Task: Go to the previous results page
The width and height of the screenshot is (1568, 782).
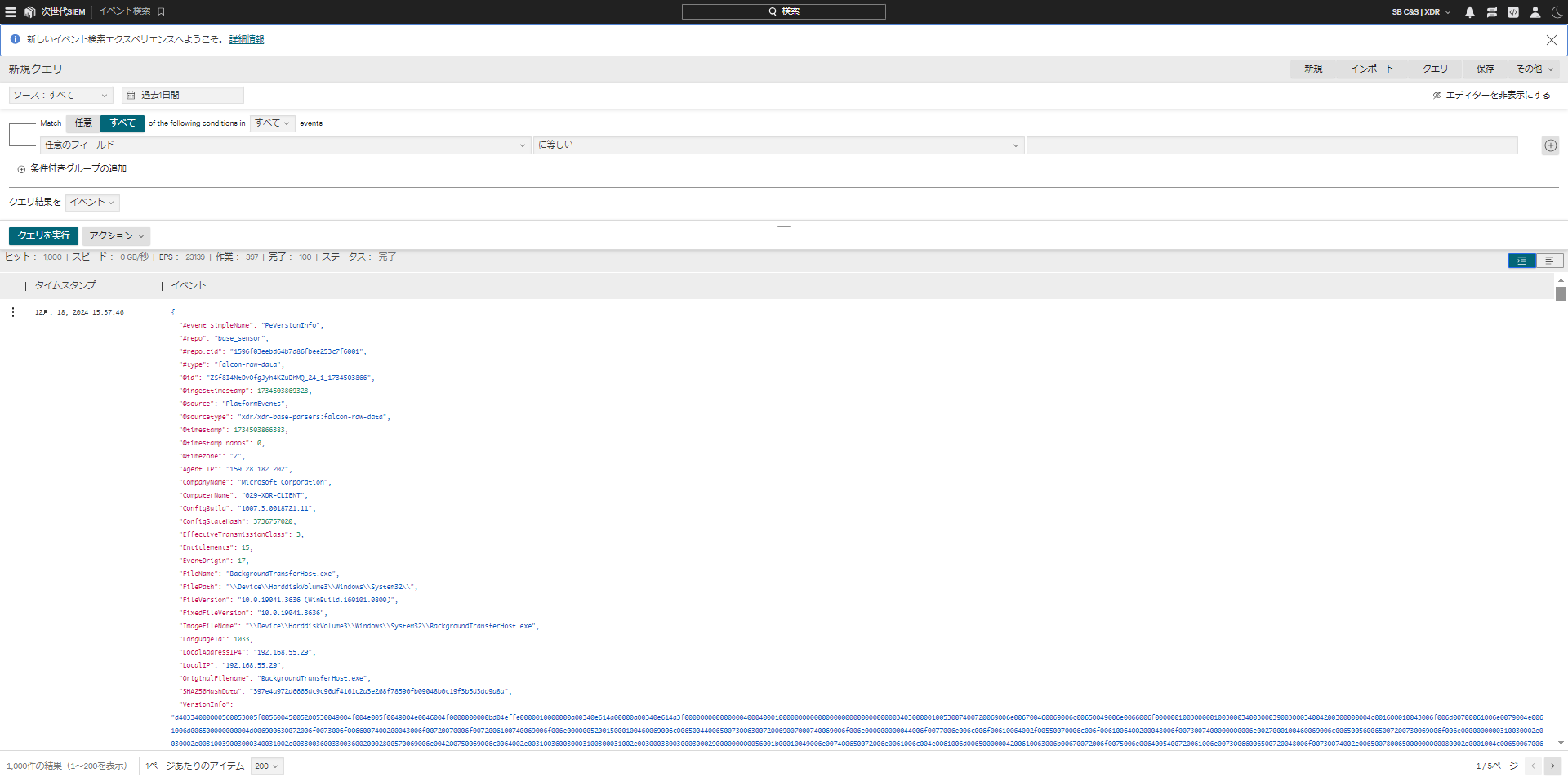Action: coord(1533,766)
